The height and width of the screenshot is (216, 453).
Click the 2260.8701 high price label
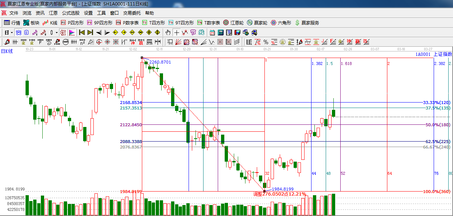tap(160, 62)
